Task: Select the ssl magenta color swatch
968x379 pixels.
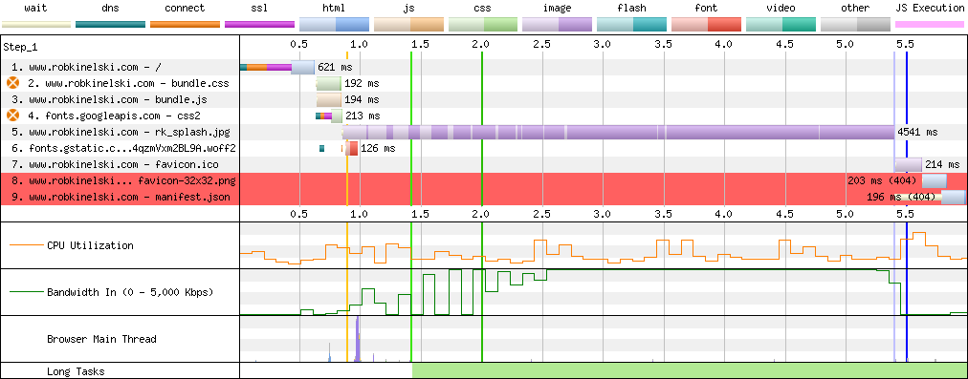Action: tap(260, 25)
